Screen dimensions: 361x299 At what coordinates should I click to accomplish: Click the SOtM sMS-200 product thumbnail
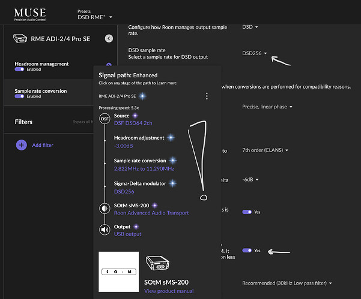tap(118, 272)
